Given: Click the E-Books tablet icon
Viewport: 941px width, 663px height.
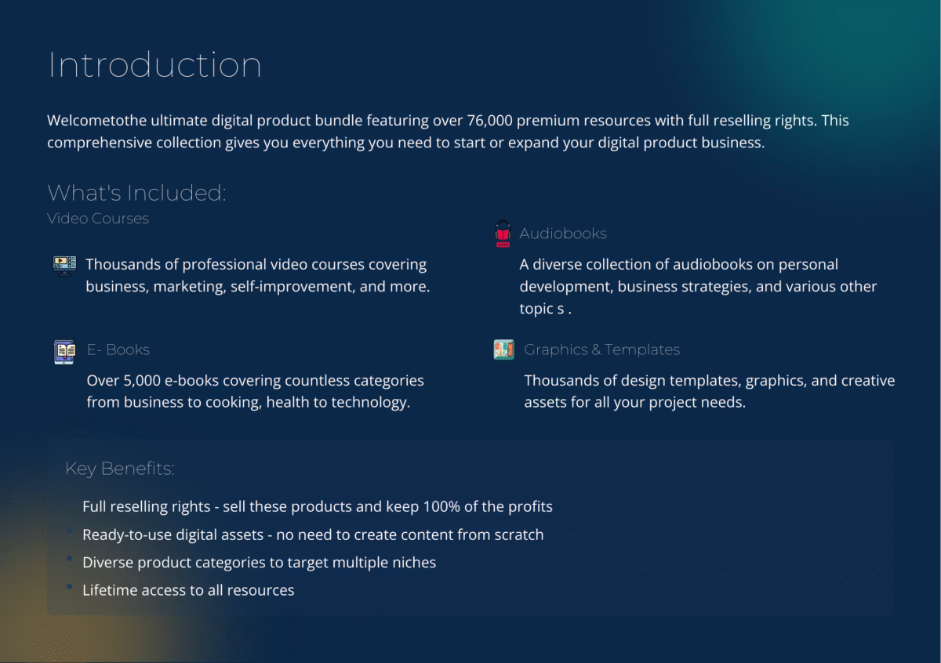Looking at the screenshot, I should pyautogui.click(x=64, y=351).
